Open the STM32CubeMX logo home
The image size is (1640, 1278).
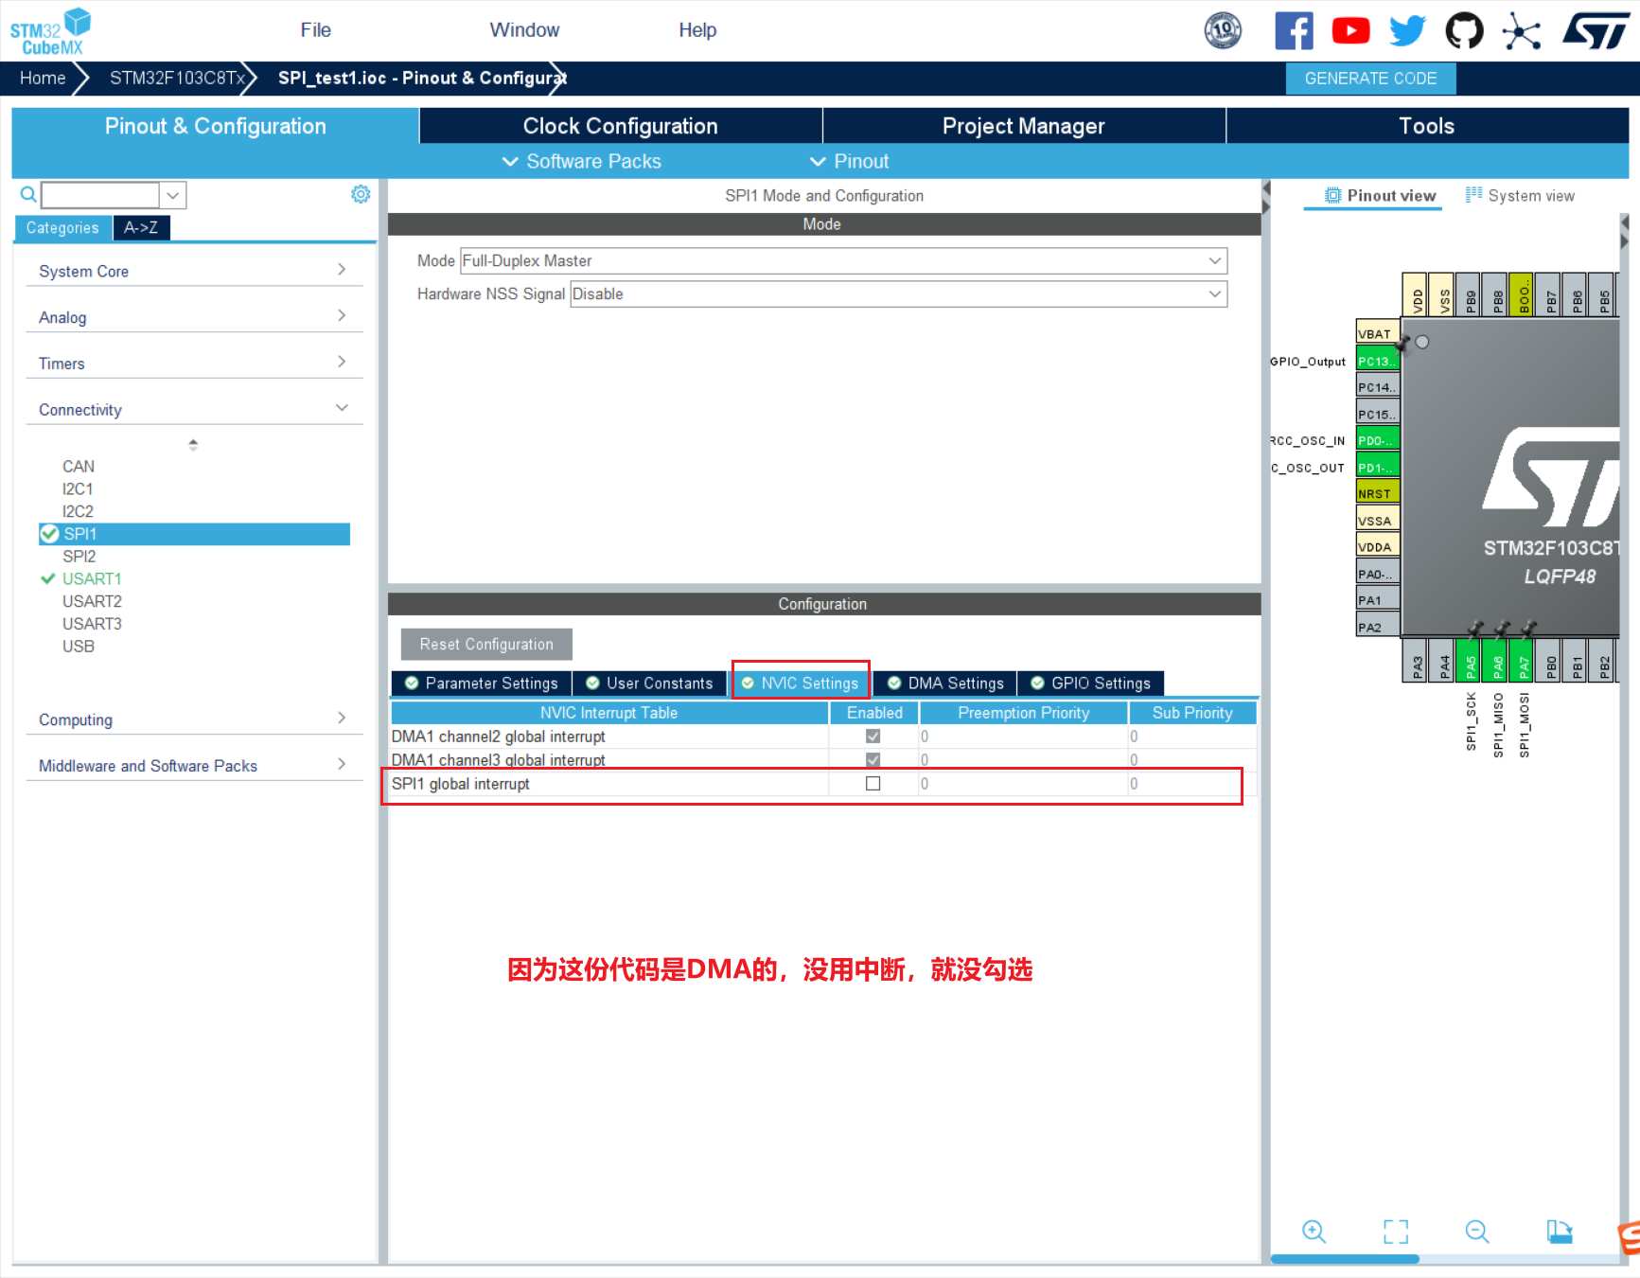point(51,31)
